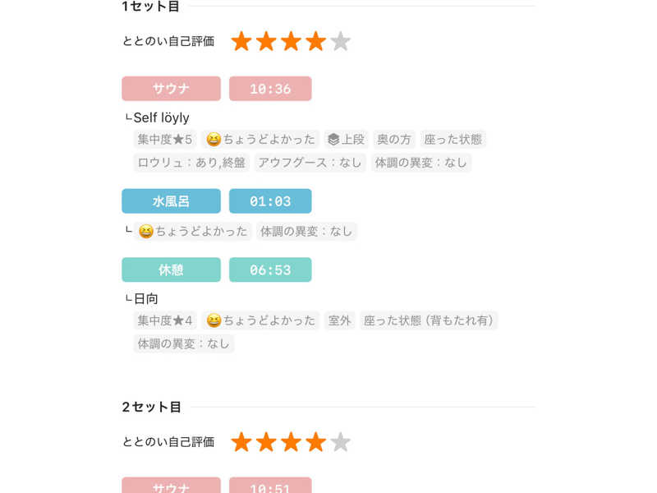Click the 10:51 sauna time in set 2
This screenshot has width=657, height=493.
point(270,486)
